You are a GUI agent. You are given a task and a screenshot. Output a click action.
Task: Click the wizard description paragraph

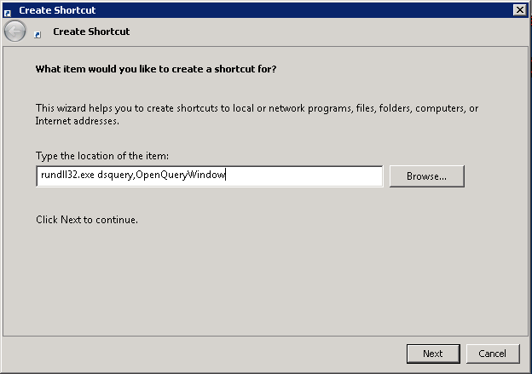[256, 114]
